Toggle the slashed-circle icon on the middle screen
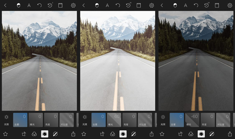235x139 pixels. click(x=133, y=134)
